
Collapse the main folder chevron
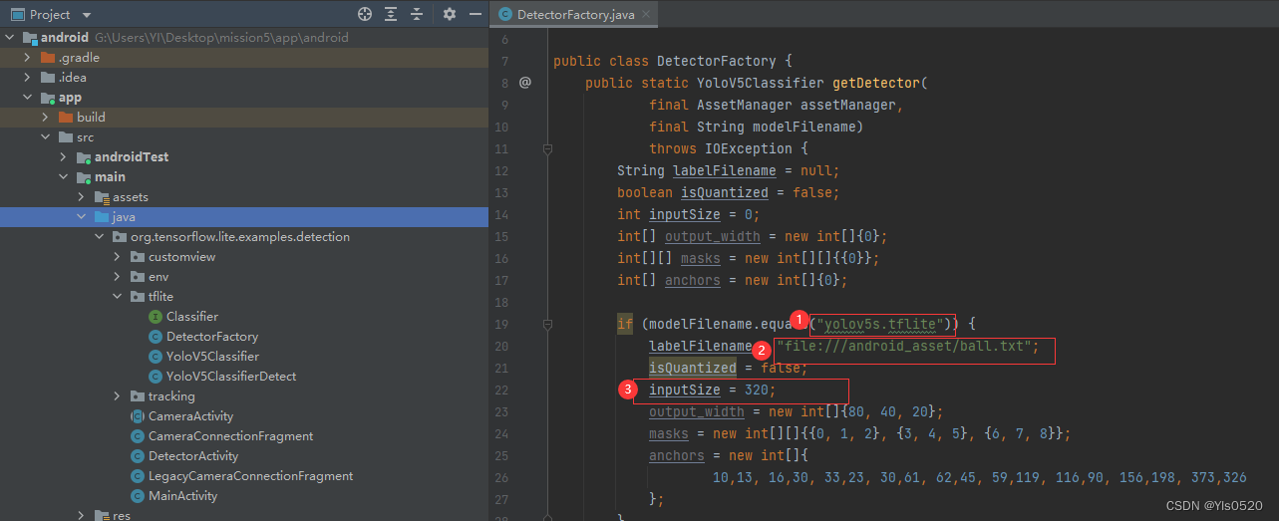(x=64, y=177)
